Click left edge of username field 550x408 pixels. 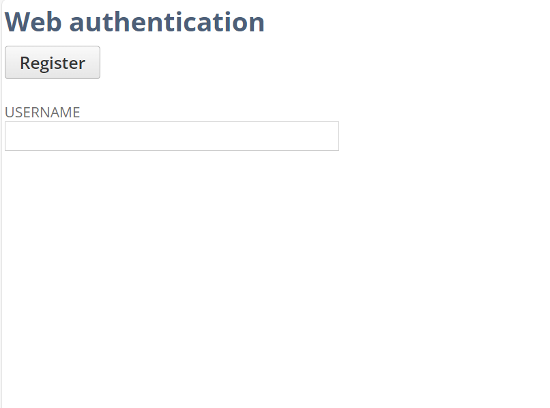coord(10,136)
